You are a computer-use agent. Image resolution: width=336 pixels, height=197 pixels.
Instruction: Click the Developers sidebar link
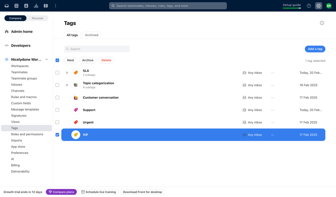coord(21,46)
